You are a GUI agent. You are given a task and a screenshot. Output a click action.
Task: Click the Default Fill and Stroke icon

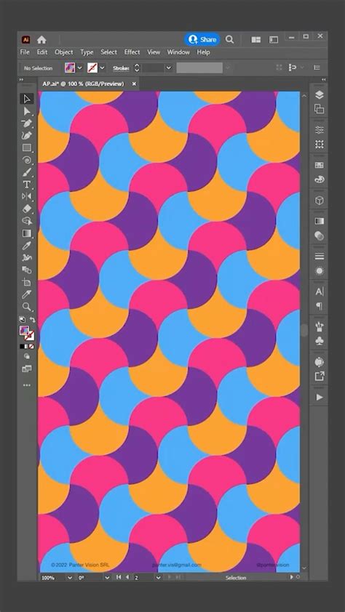click(x=23, y=319)
